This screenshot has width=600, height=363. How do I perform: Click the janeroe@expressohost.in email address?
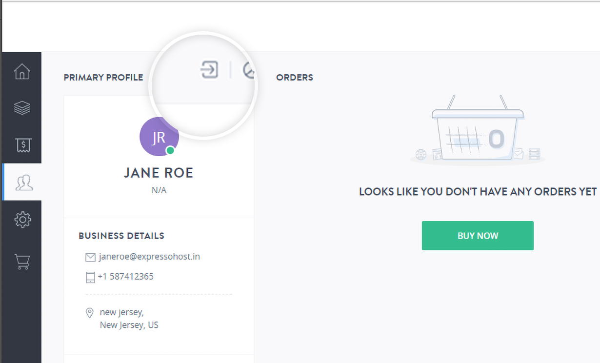[149, 257]
